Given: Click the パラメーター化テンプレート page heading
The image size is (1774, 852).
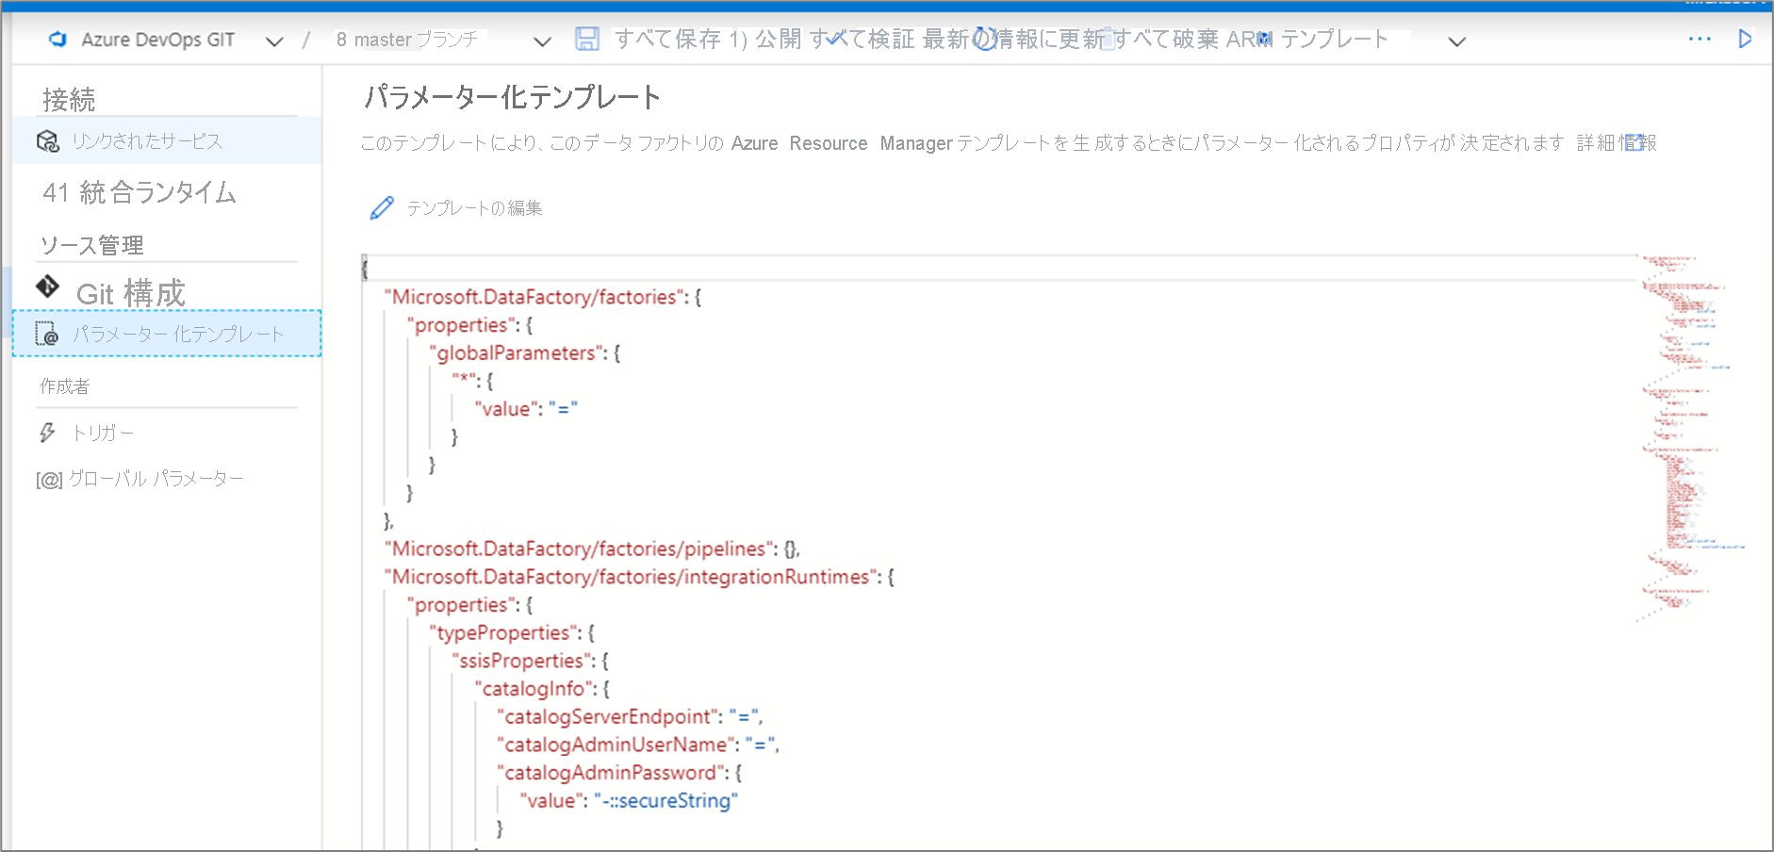Looking at the screenshot, I should pos(513,97).
